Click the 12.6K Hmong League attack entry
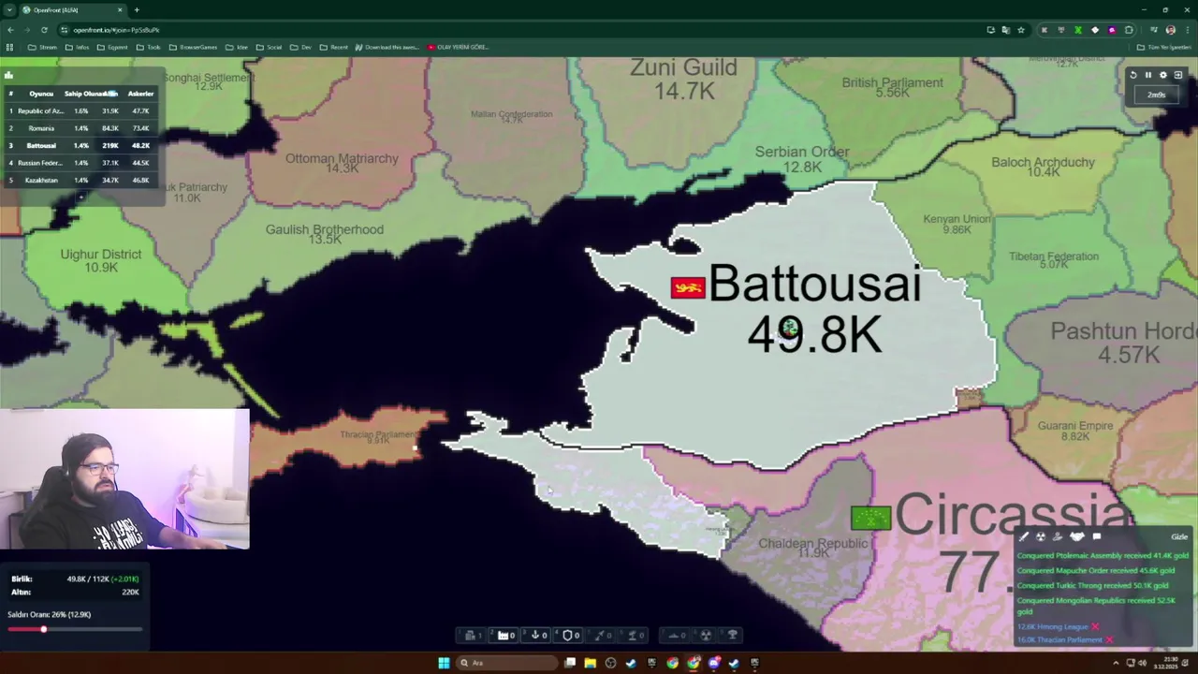The height and width of the screenshot is (674, 1198). coord(1053,626)
